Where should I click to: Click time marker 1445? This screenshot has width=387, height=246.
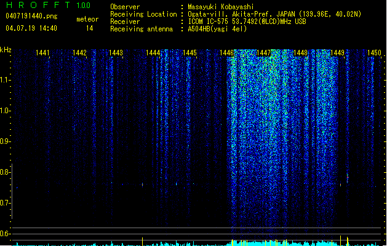pos(190,53)
